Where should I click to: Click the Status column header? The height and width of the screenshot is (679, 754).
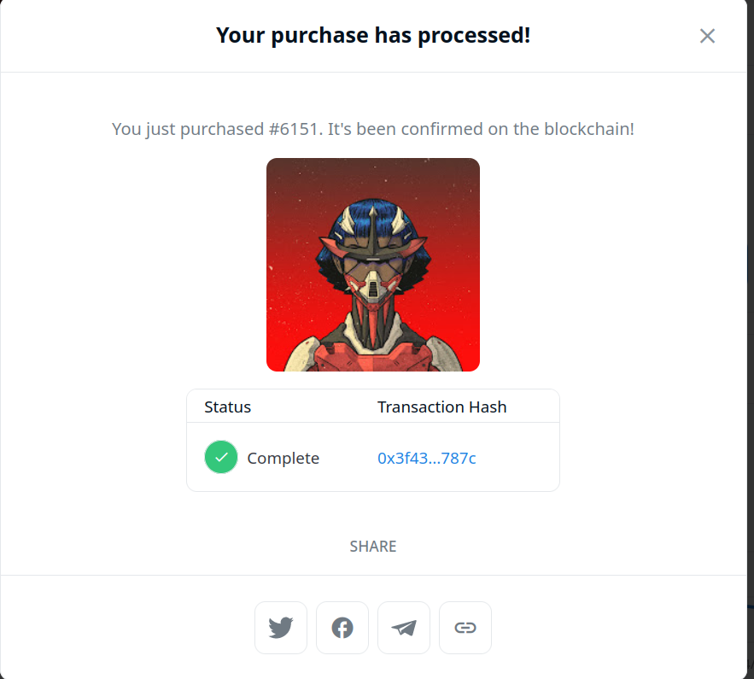point(227,407)
